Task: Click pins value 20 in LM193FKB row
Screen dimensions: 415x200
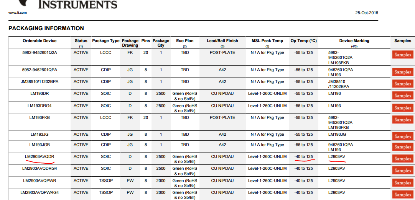Action: [x=146, y=117]
